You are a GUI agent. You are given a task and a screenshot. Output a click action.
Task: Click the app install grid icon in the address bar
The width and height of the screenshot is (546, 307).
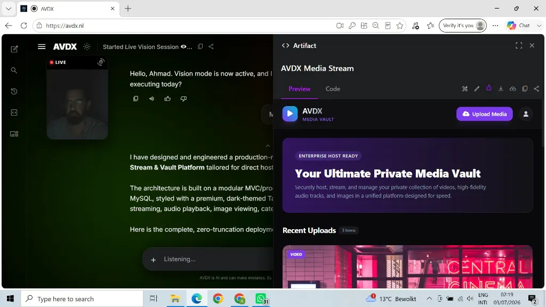coord(364,26)
